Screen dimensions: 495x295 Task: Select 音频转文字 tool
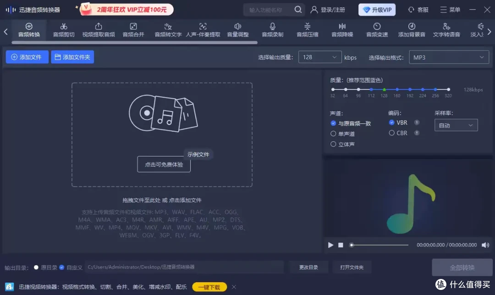coord(168,30)
